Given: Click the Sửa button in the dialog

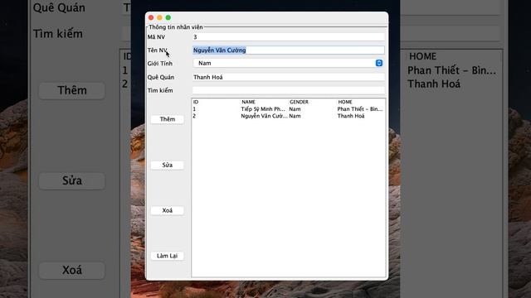Looking at the screenshot, I should tap(168, 166).
